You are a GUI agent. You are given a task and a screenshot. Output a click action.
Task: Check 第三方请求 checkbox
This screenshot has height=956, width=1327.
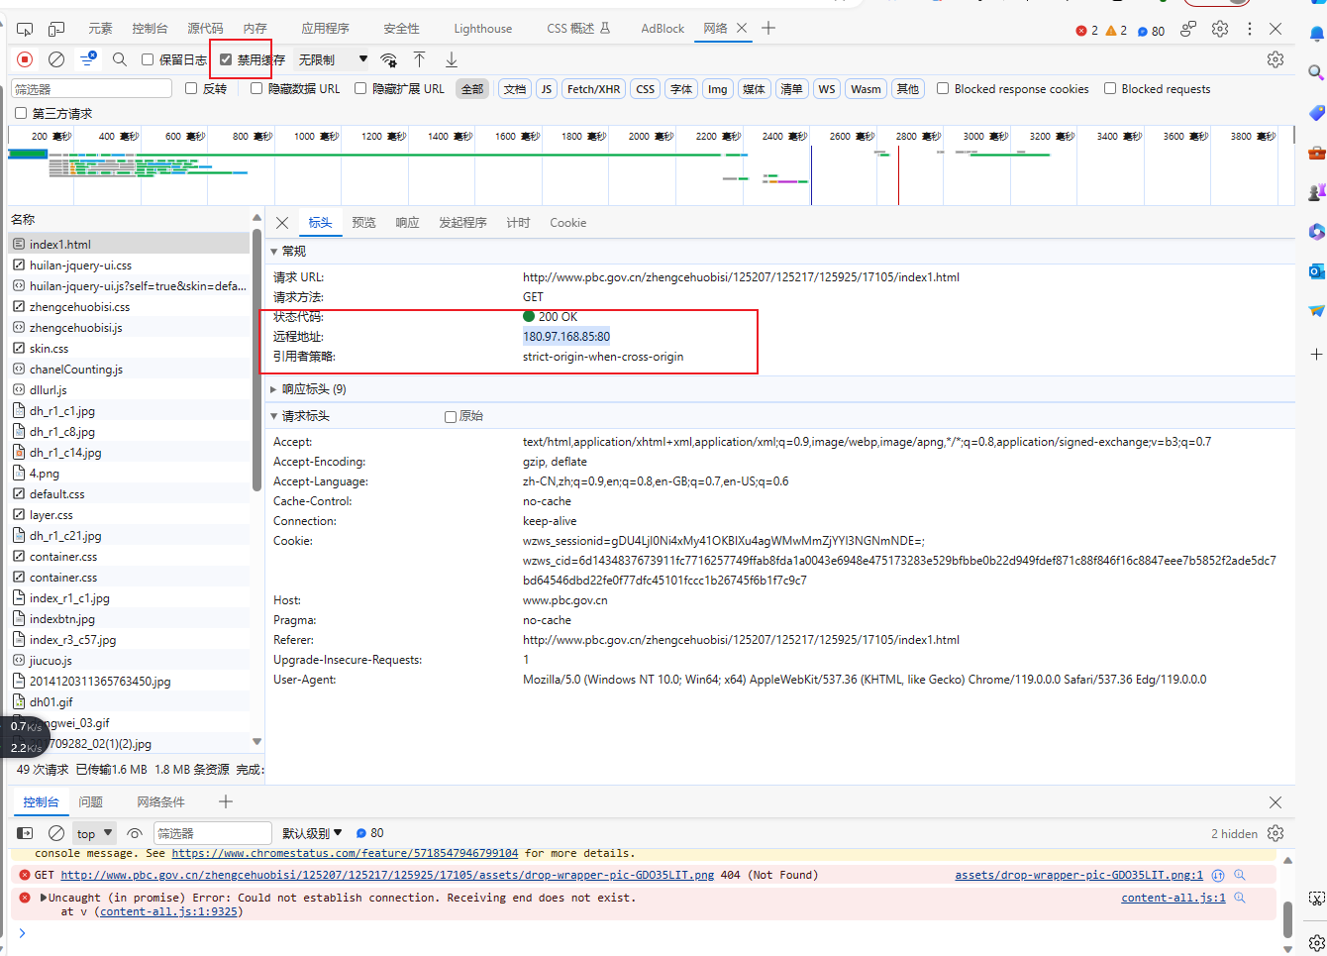(21, 113)
